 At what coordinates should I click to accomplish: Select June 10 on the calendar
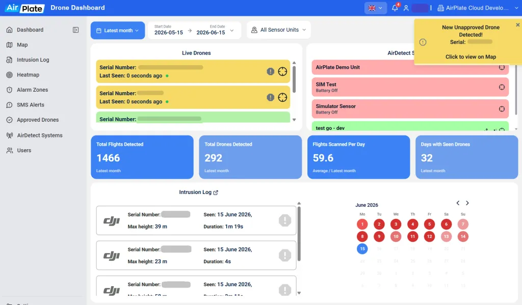click(x=396, y=236)
